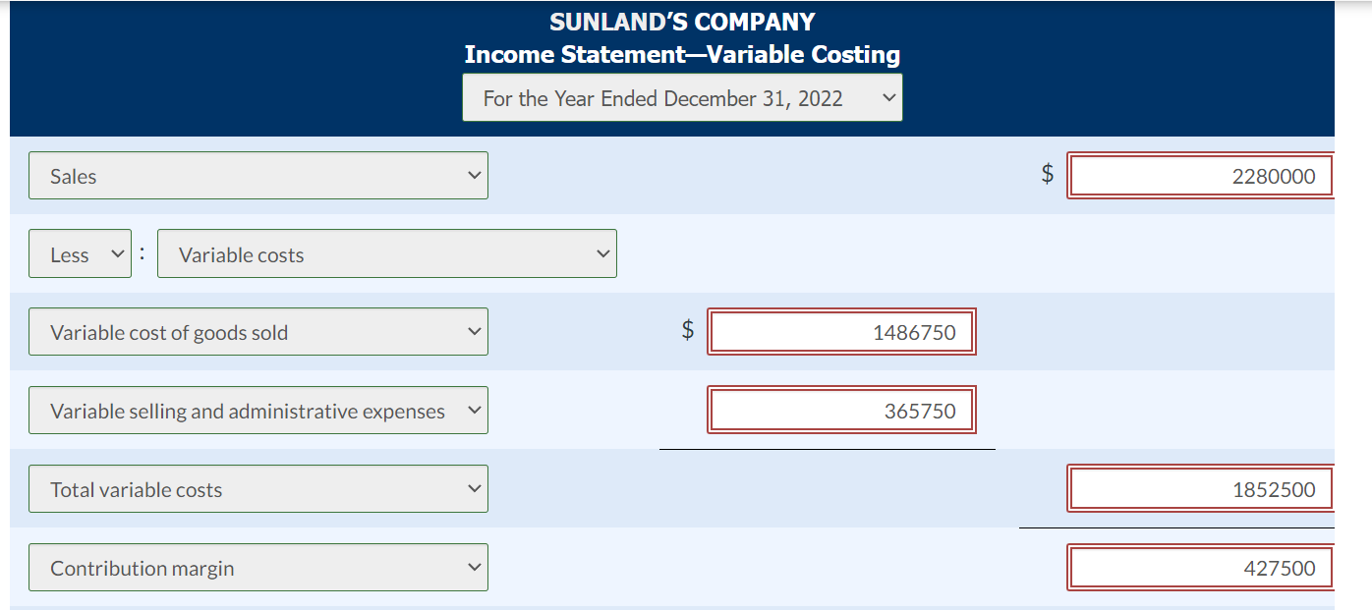This screenshot has height=610, width=1372.
Task: Click the Income Statement—Variable Costing subtitle
Action: pyautogui.click(x=684, y=55)
